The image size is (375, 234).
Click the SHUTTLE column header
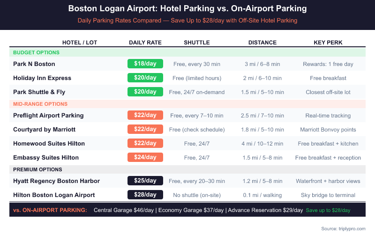(x=197, y=43)
